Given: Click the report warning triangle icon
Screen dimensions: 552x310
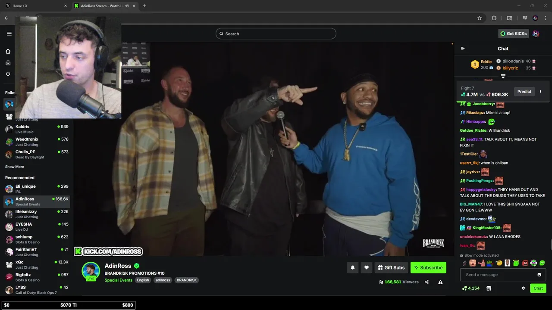Looking at the screenshot, I should [x=440, y=282].
